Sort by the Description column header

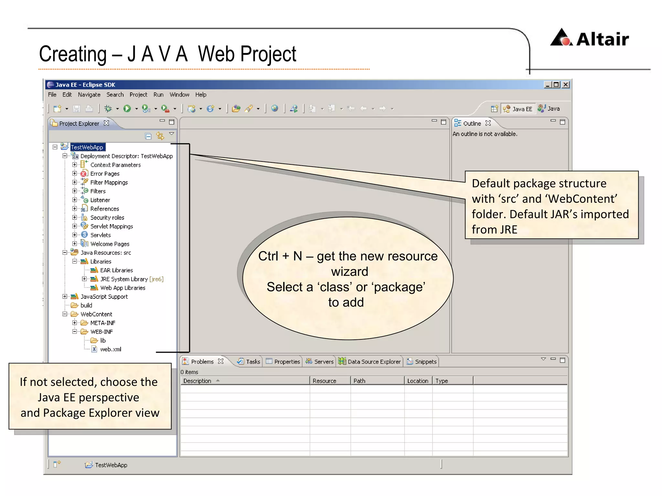(245, 381)
